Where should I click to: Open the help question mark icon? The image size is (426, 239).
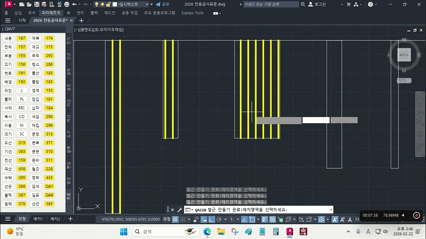tap(370, 4)
